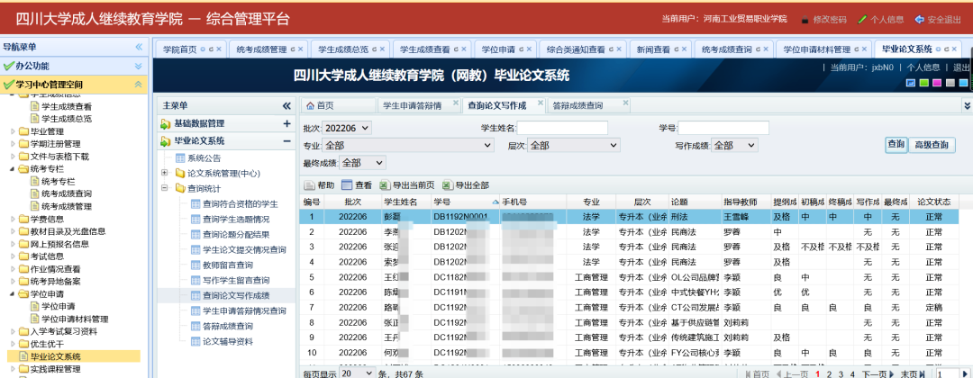Image resolution: width=973 pixels, height=378 pixels.
Task: Open the 写作成绩 dropdown
Action: tap(734, 145)
